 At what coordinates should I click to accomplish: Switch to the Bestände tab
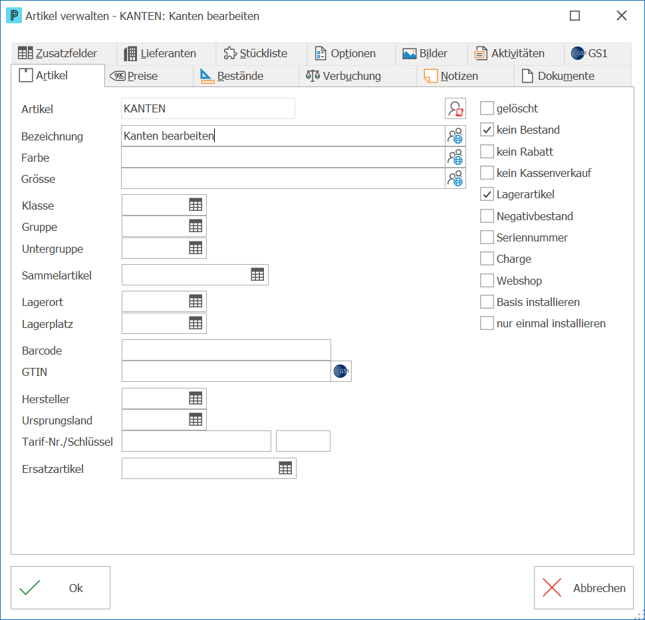click(247, 76)
